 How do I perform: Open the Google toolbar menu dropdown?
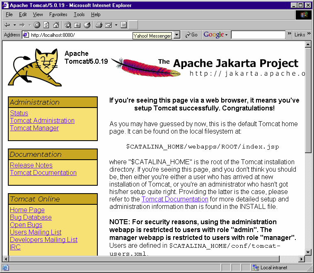[226, 35]
